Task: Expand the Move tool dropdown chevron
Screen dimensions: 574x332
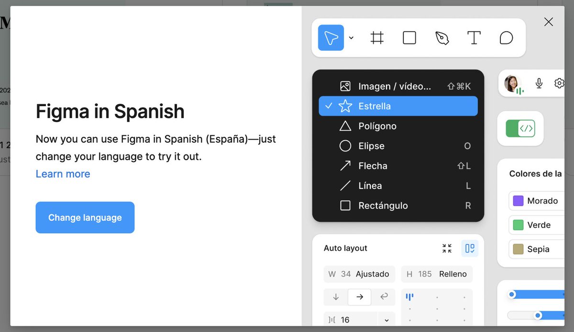Action: (x=351, y=38)
